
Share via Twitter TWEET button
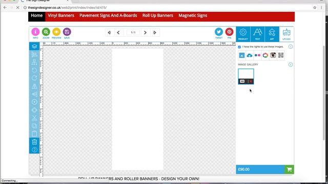coord(219,32)
